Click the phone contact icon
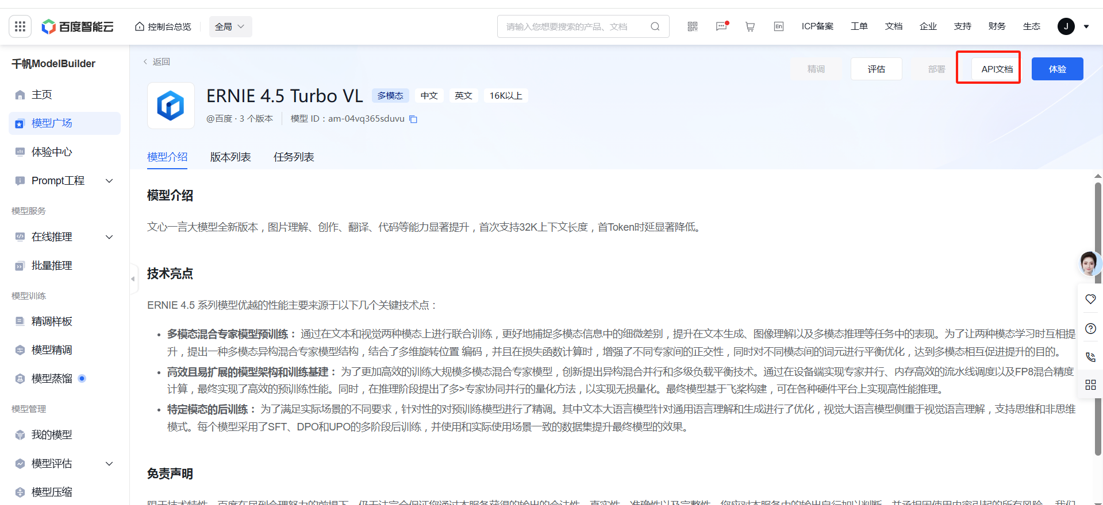This screenshot has width=1103, height=505. pos(1090,357)
